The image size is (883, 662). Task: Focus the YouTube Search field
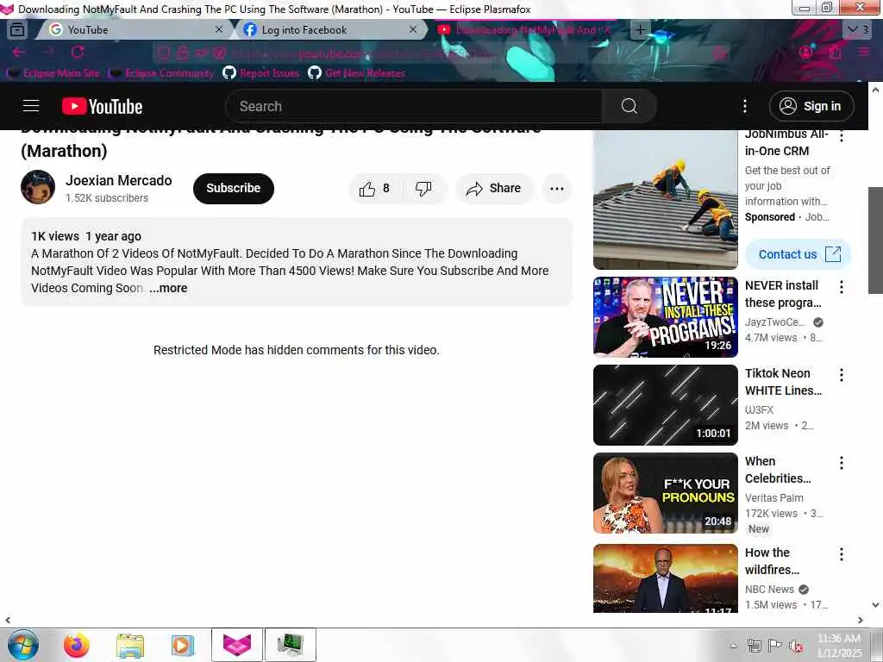414,106
